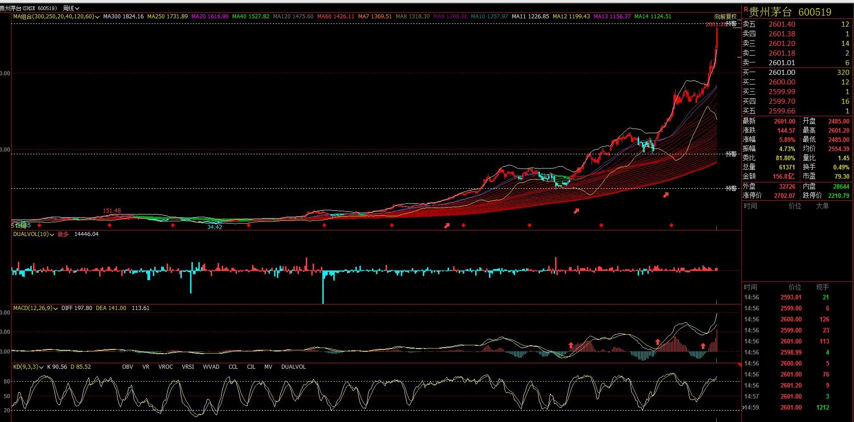This screenshot has width=854, height=422.
Task: Select the DUALVOL tab in indicator tab row
Action: (293, 367)
